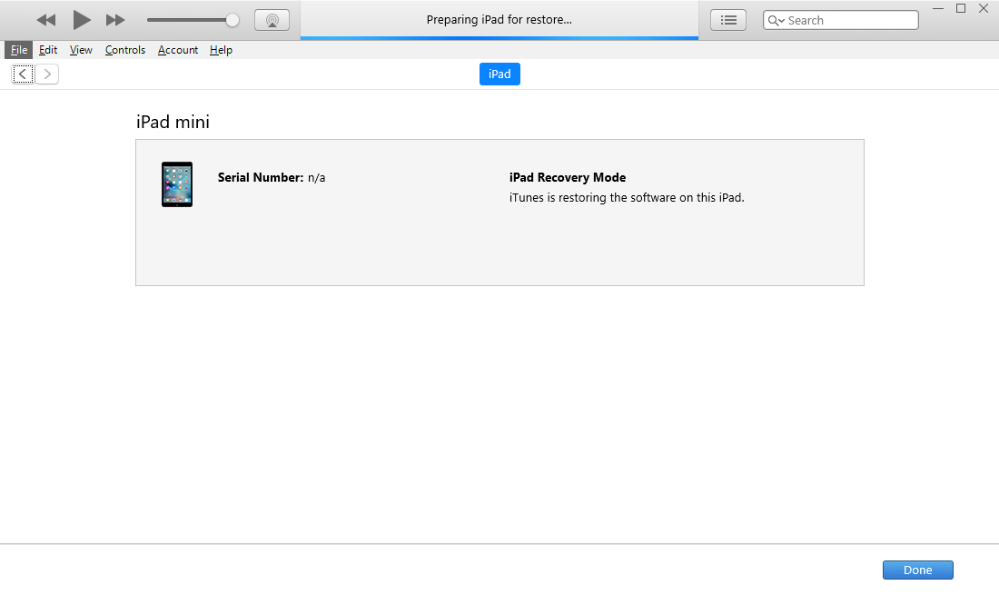Select the blue iPad device button

click(499, 74)
